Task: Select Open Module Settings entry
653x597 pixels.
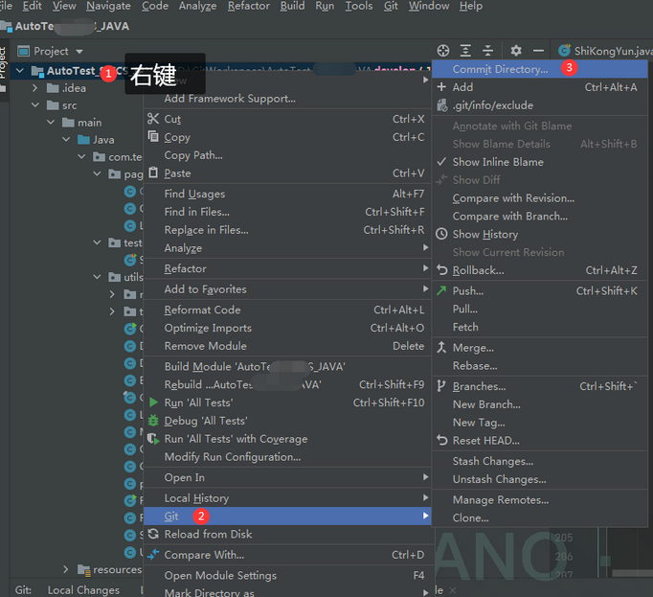Action: (x=287, y=575)
